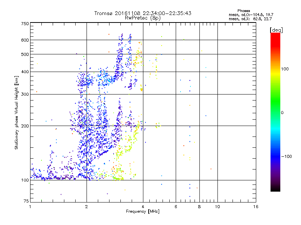Click the y-axis tick label '75'
This screenshot has height=225, width=301.
pos(26,201)
